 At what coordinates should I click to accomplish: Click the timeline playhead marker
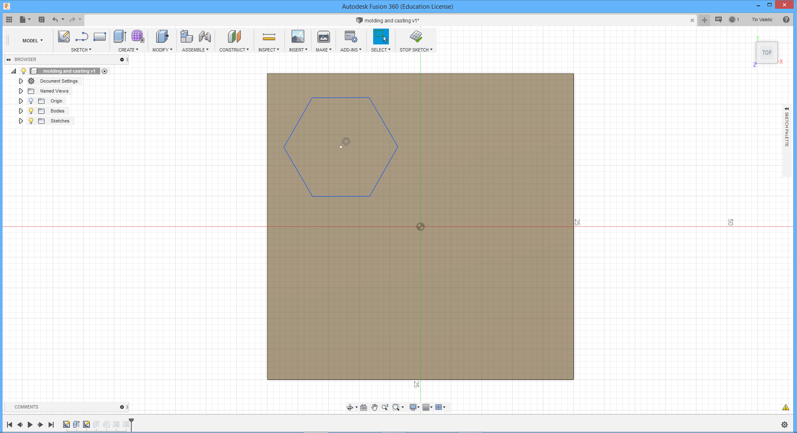pos(131,424)
